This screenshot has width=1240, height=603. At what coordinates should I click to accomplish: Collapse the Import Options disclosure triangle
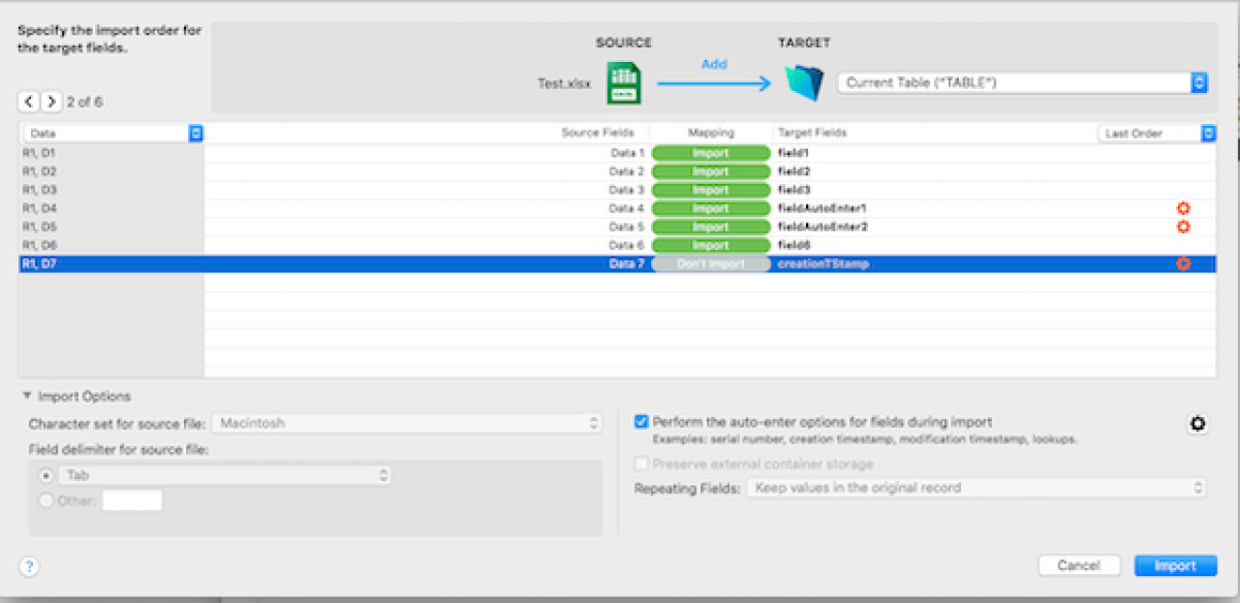click(26, 397)
